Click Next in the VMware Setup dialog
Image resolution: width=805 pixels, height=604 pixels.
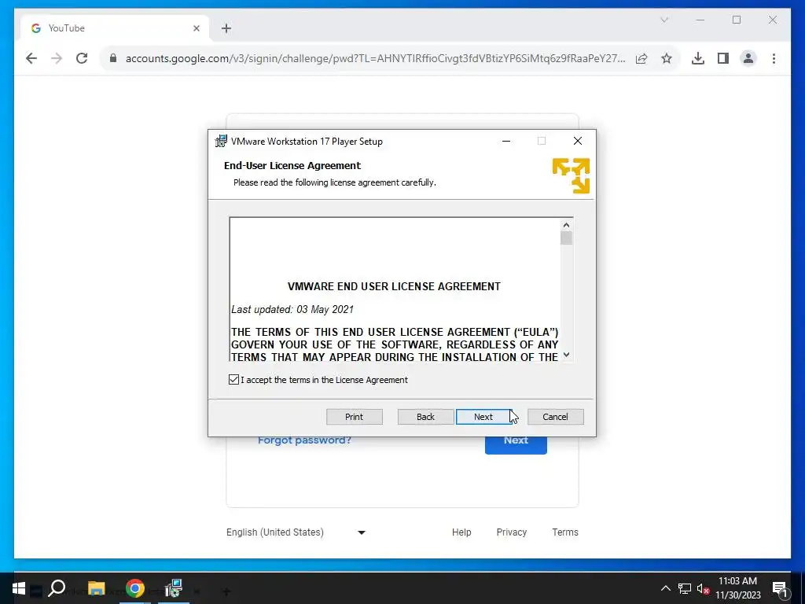pos(483,417)
